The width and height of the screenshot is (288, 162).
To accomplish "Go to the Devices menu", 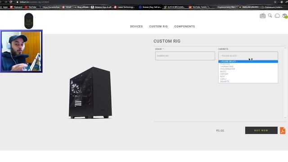I will tap(136, 27).
